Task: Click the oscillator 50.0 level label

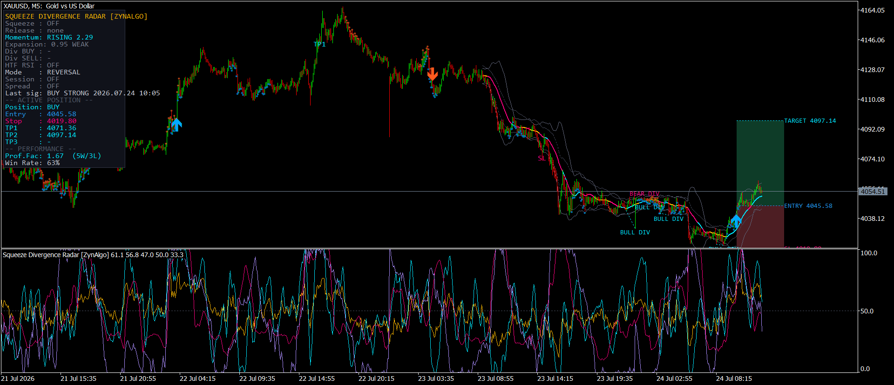Action: tap(868, 311)
